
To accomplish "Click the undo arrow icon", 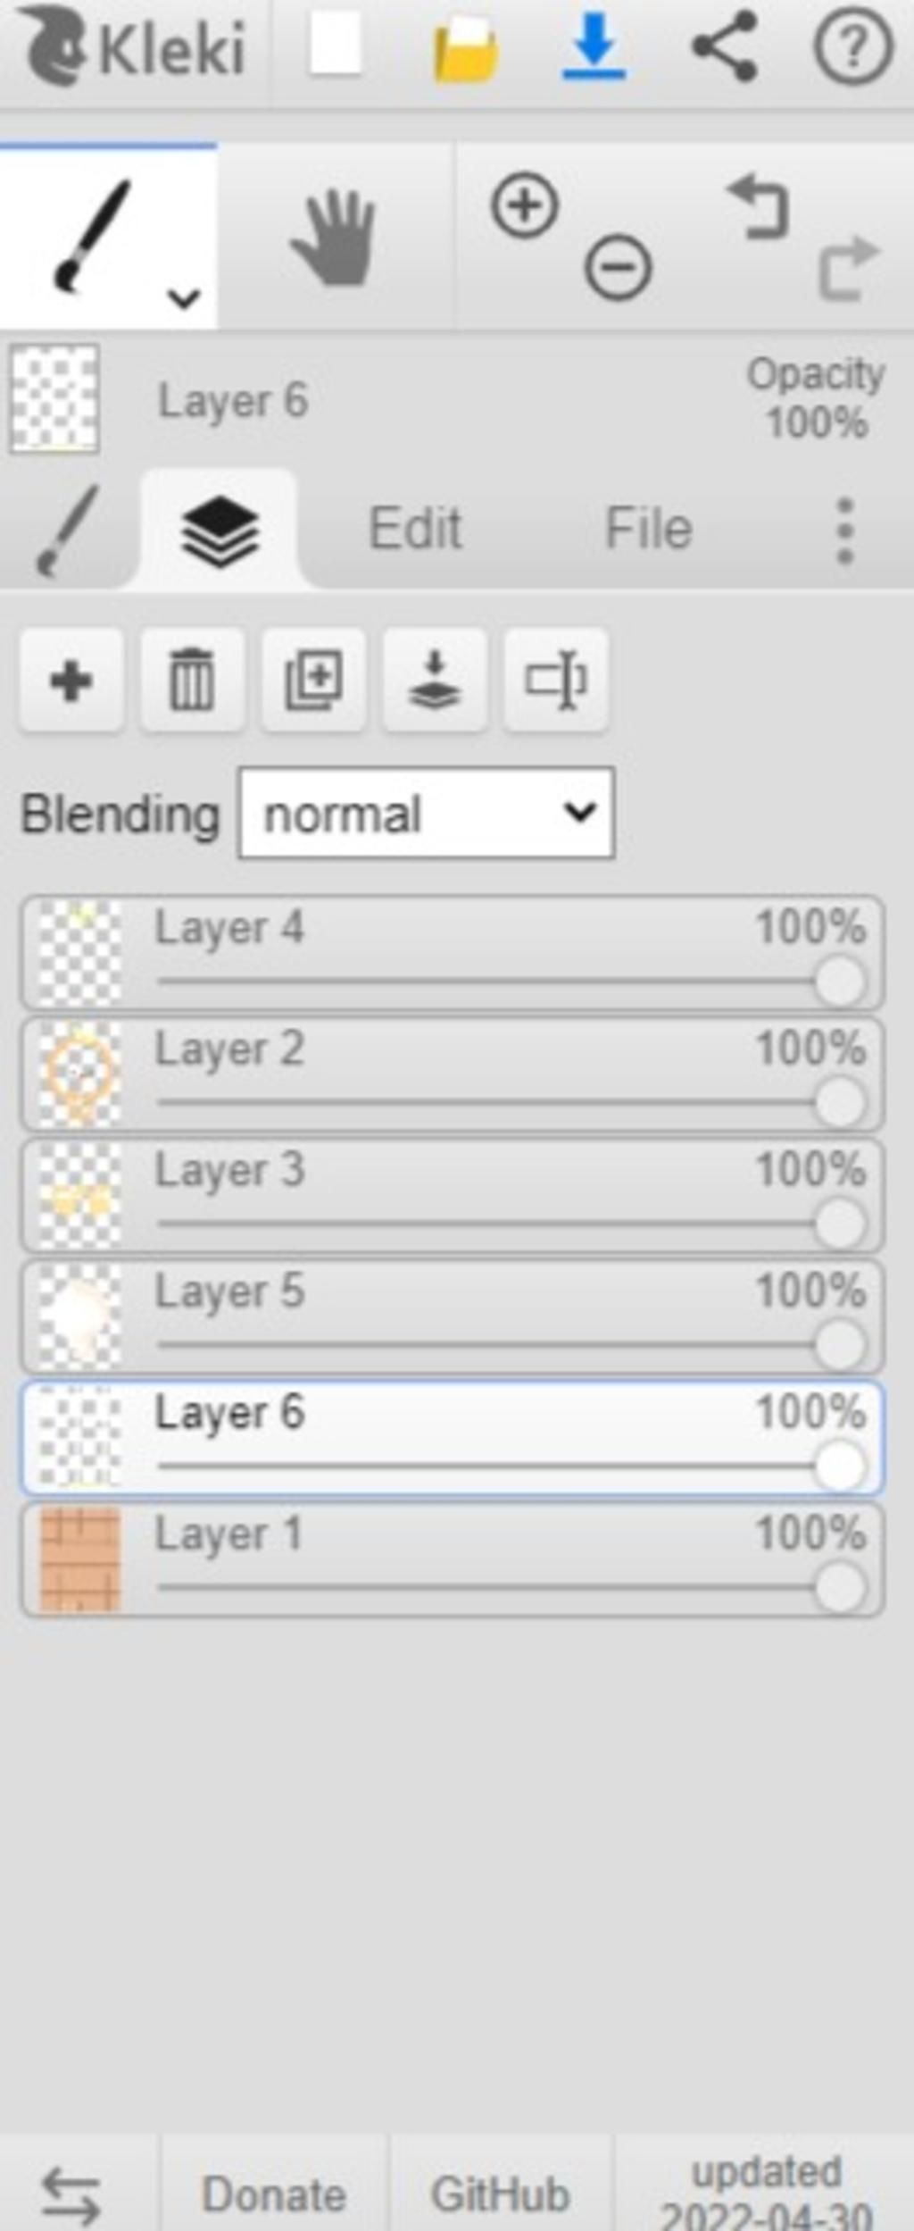I will pos(759,207).
